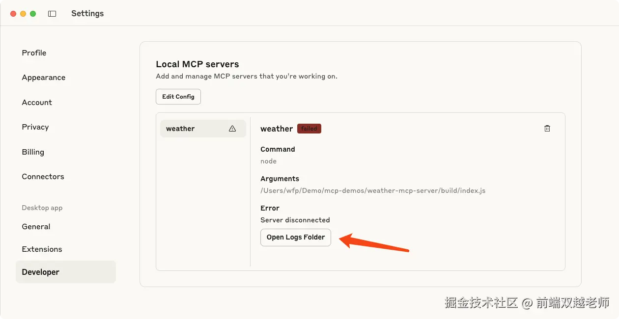
Task: Select the weather server list entry
Action: click(203, 129)
